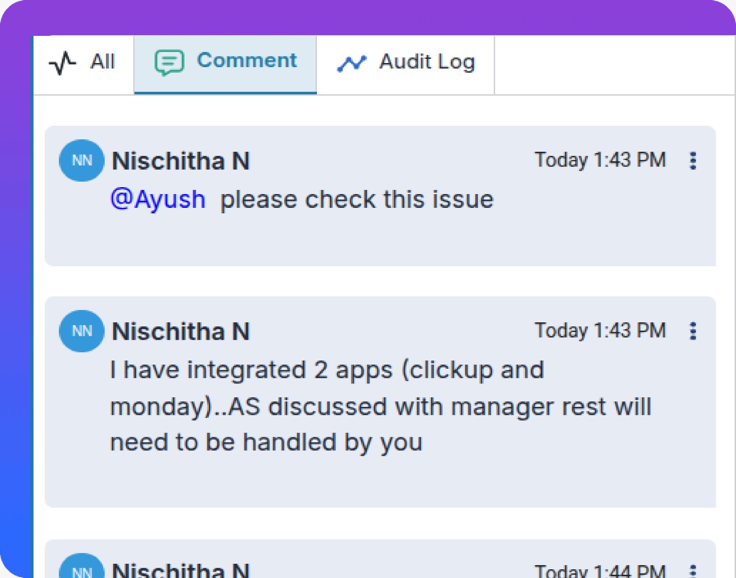The height and width of the screenshot is (578, 736).
Task: Click Nischitha N's name on the first comment
Action: [181, 161]
